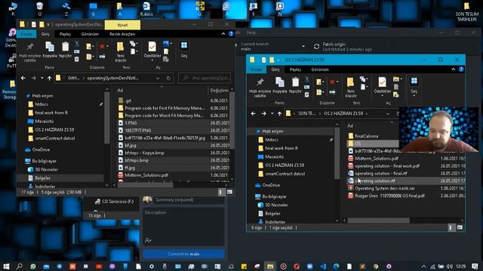Click Yapıştır icon in right Explorer ribbon

click(295, 82)
